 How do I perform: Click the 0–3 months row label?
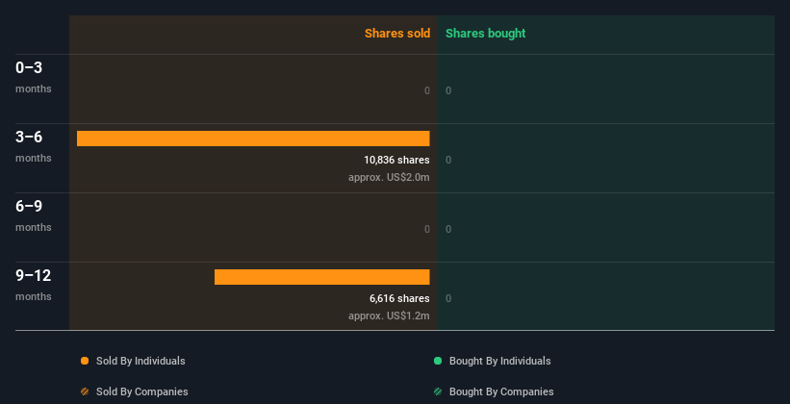point(33,76)
